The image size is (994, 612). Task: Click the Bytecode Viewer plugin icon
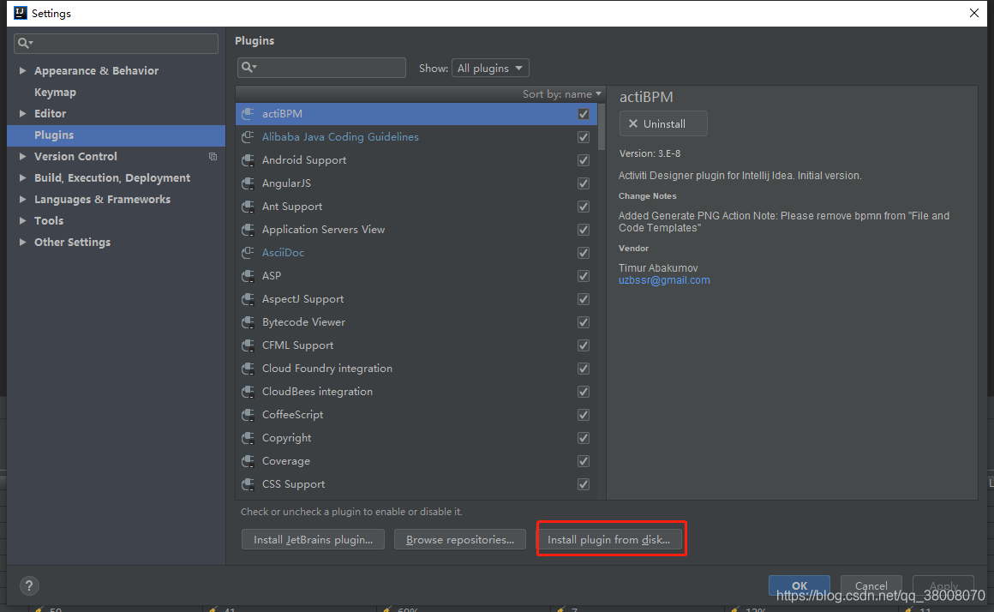coord(248,322)
